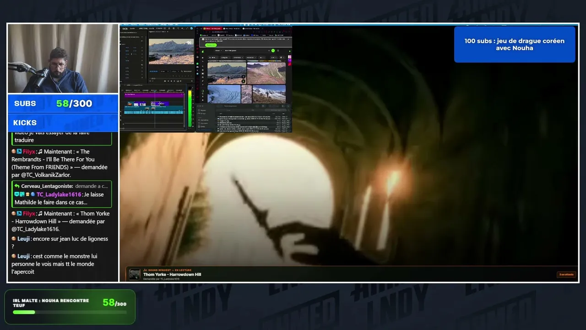Viewport: 586px width, 330px height.
Task: Click the green audio level meter in Premiere
Action: 190,108
